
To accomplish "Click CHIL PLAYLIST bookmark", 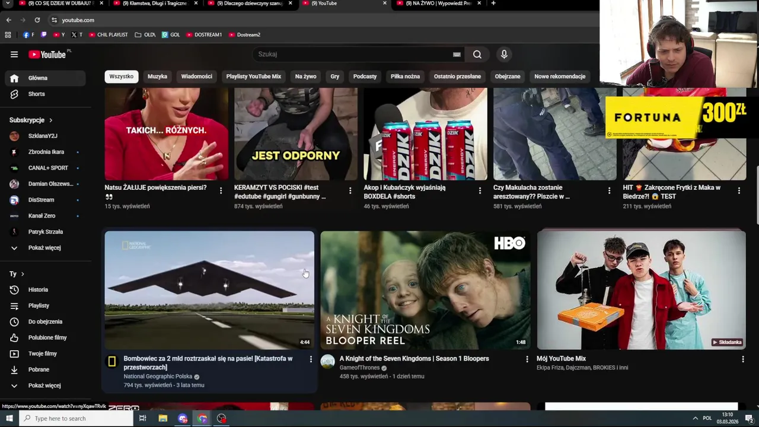I will tap(108, 35).
